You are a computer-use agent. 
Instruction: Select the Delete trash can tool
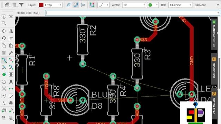[4, 53]
